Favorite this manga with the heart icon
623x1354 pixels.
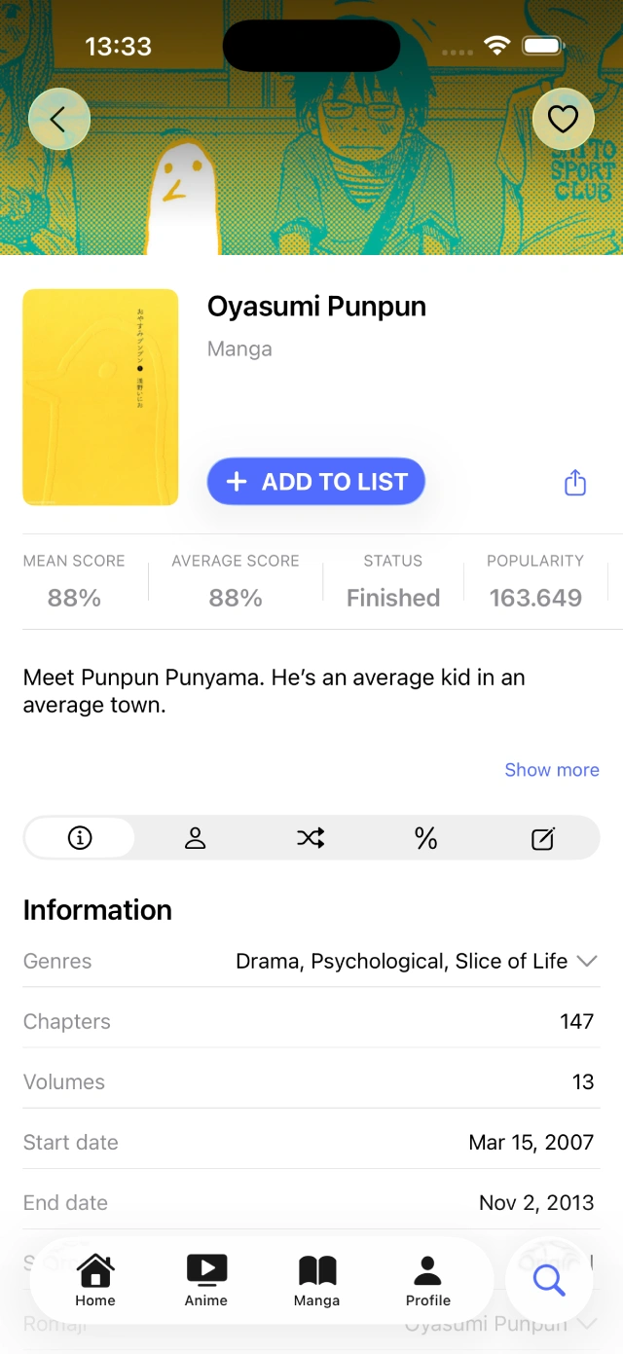coord(564,119)
